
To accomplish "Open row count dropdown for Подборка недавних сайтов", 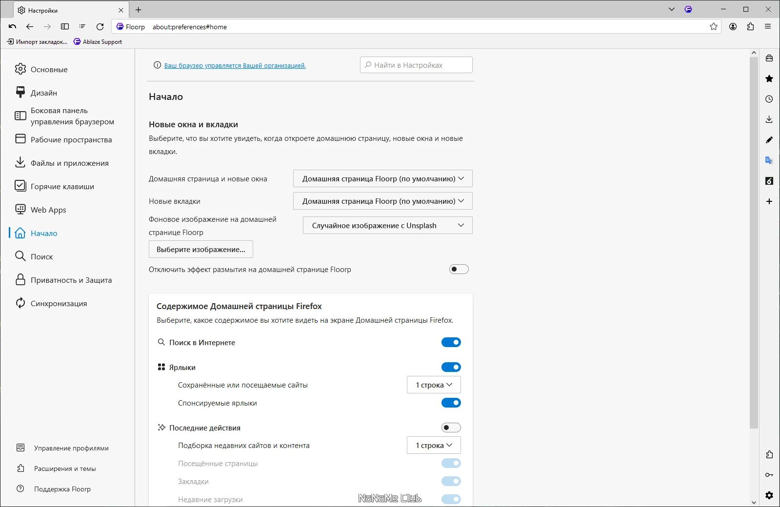I will (x=434, y=445).
